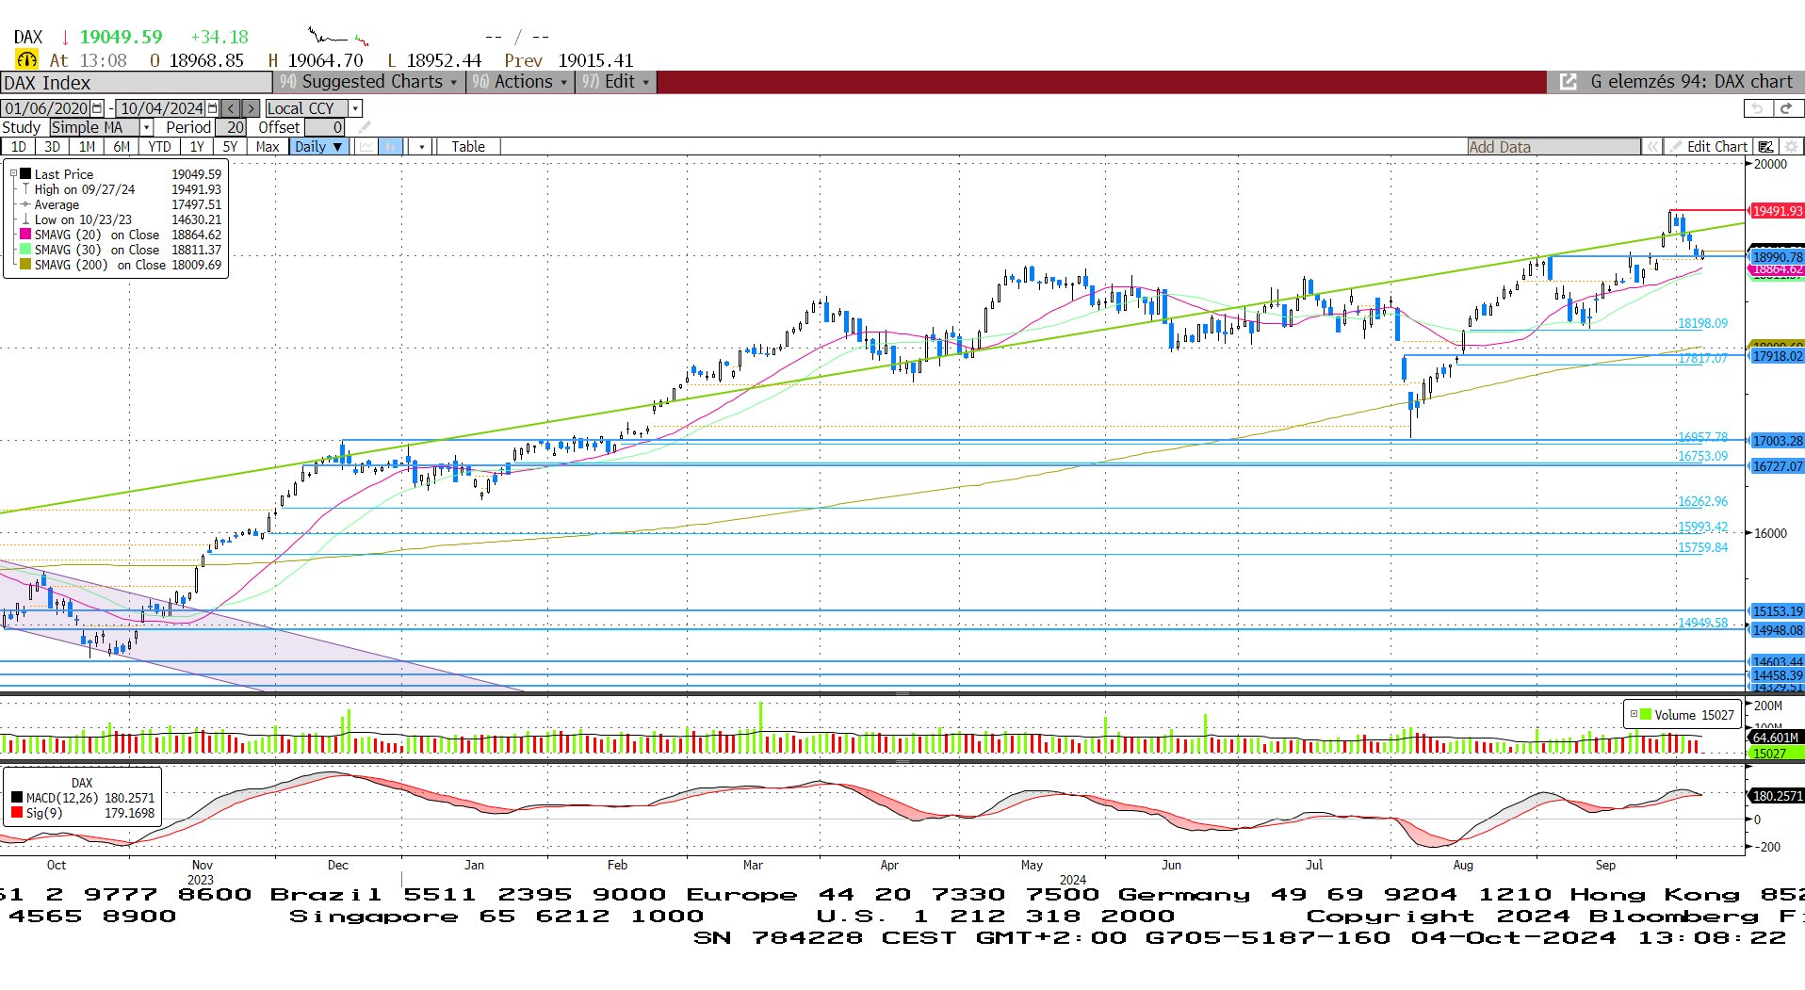Collapse the Last Price legend tree
Viewport: 1805px width, 990px height.
(13, 174)
